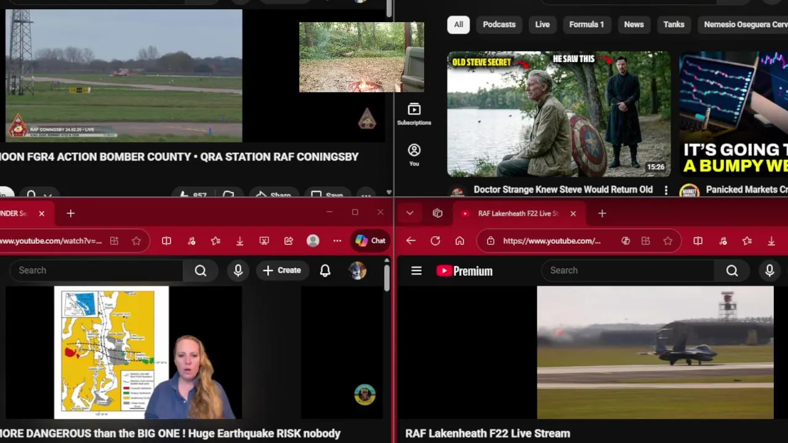Screen dimensions: 788x443
Task: Select the All filter chip
Action: [x=459, y=25]
